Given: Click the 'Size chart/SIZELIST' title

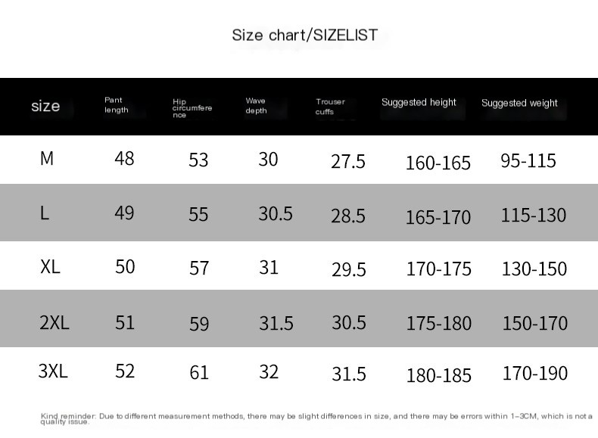Looking at the screenshot, I should pos(305,35).
